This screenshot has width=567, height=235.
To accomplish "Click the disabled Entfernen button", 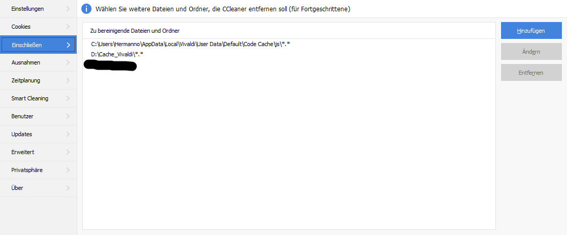I will pos(531,73).
